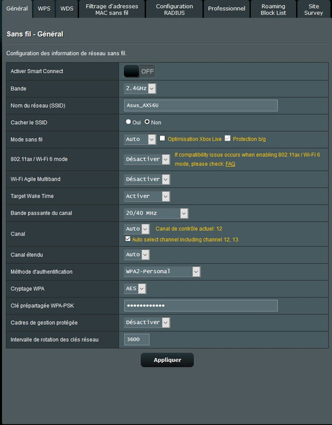Open the Target Wake Time dropdown
Viewport: 332px width, 425px height.
click(147, 197)
